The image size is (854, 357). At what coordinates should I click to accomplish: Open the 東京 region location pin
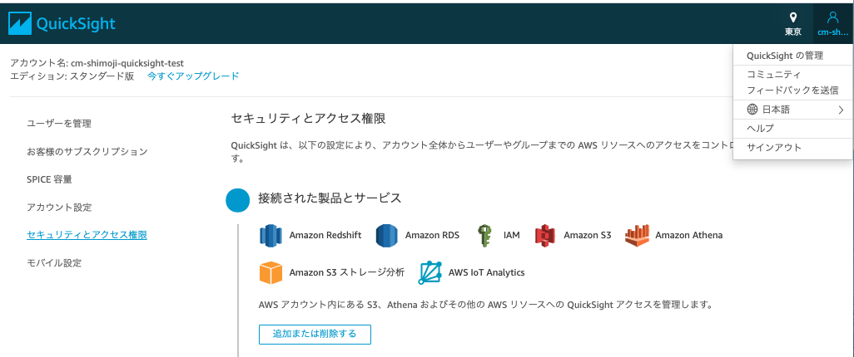click(x=793, y=18)
